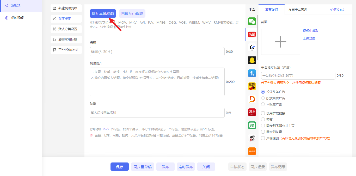The image size is (356, 176).
Task: Click the 上传封面 link
Action: (309, 38)
